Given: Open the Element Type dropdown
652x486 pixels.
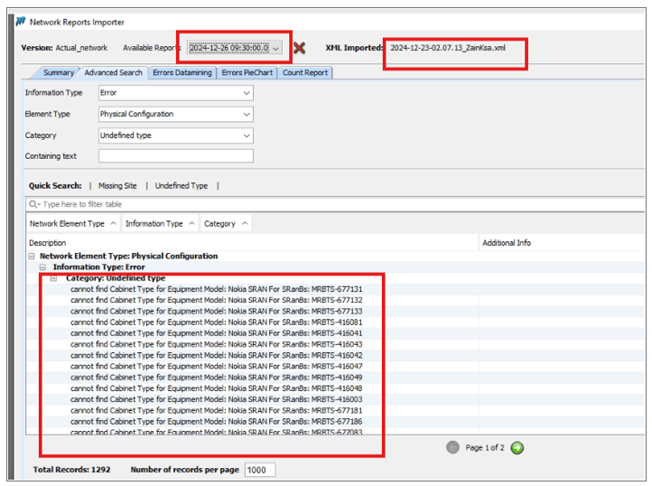Looking at the screenshot, I should tap(247, 115).
